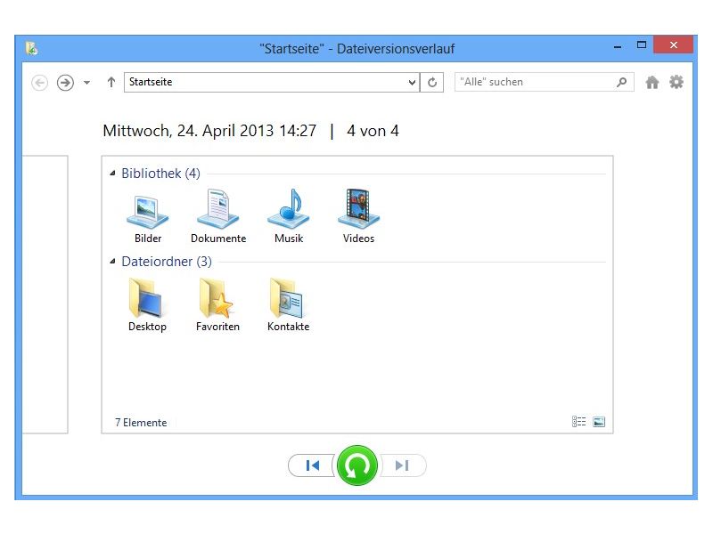Open the Videos library
This screenshot has height=534, width=713.
tap(358, 215)
